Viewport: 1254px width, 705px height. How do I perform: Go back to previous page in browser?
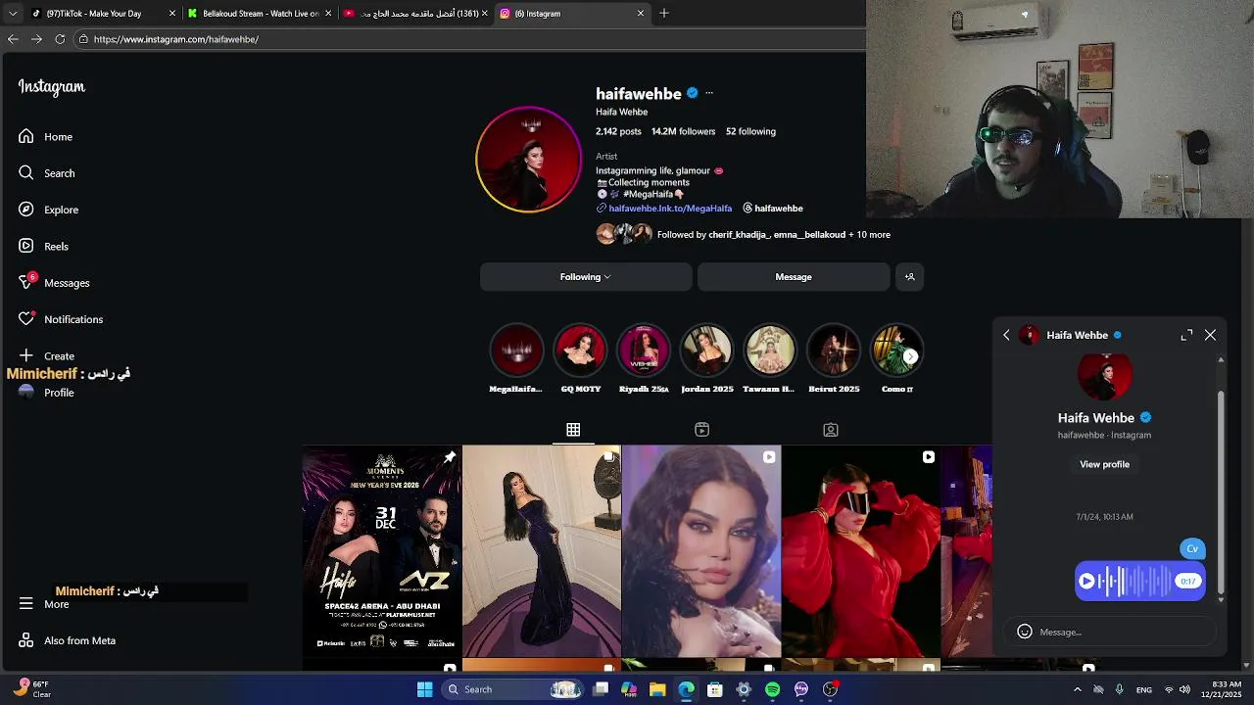(x=13, y=39)
